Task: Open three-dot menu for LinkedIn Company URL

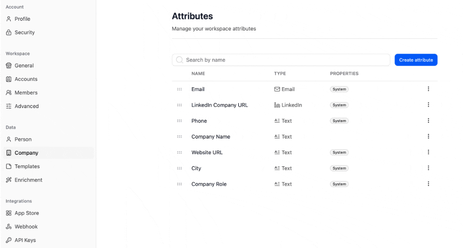Action: [428, 105]
